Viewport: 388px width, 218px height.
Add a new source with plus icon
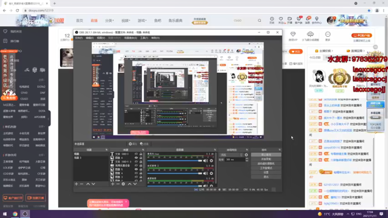coord(113,184)
